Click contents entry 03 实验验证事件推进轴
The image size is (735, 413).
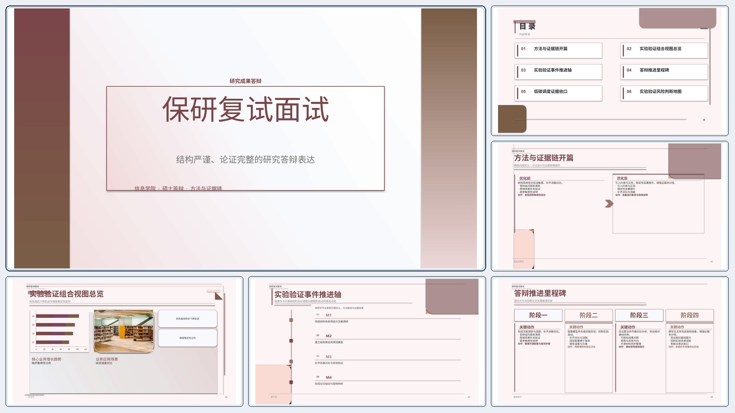[559, 72]
